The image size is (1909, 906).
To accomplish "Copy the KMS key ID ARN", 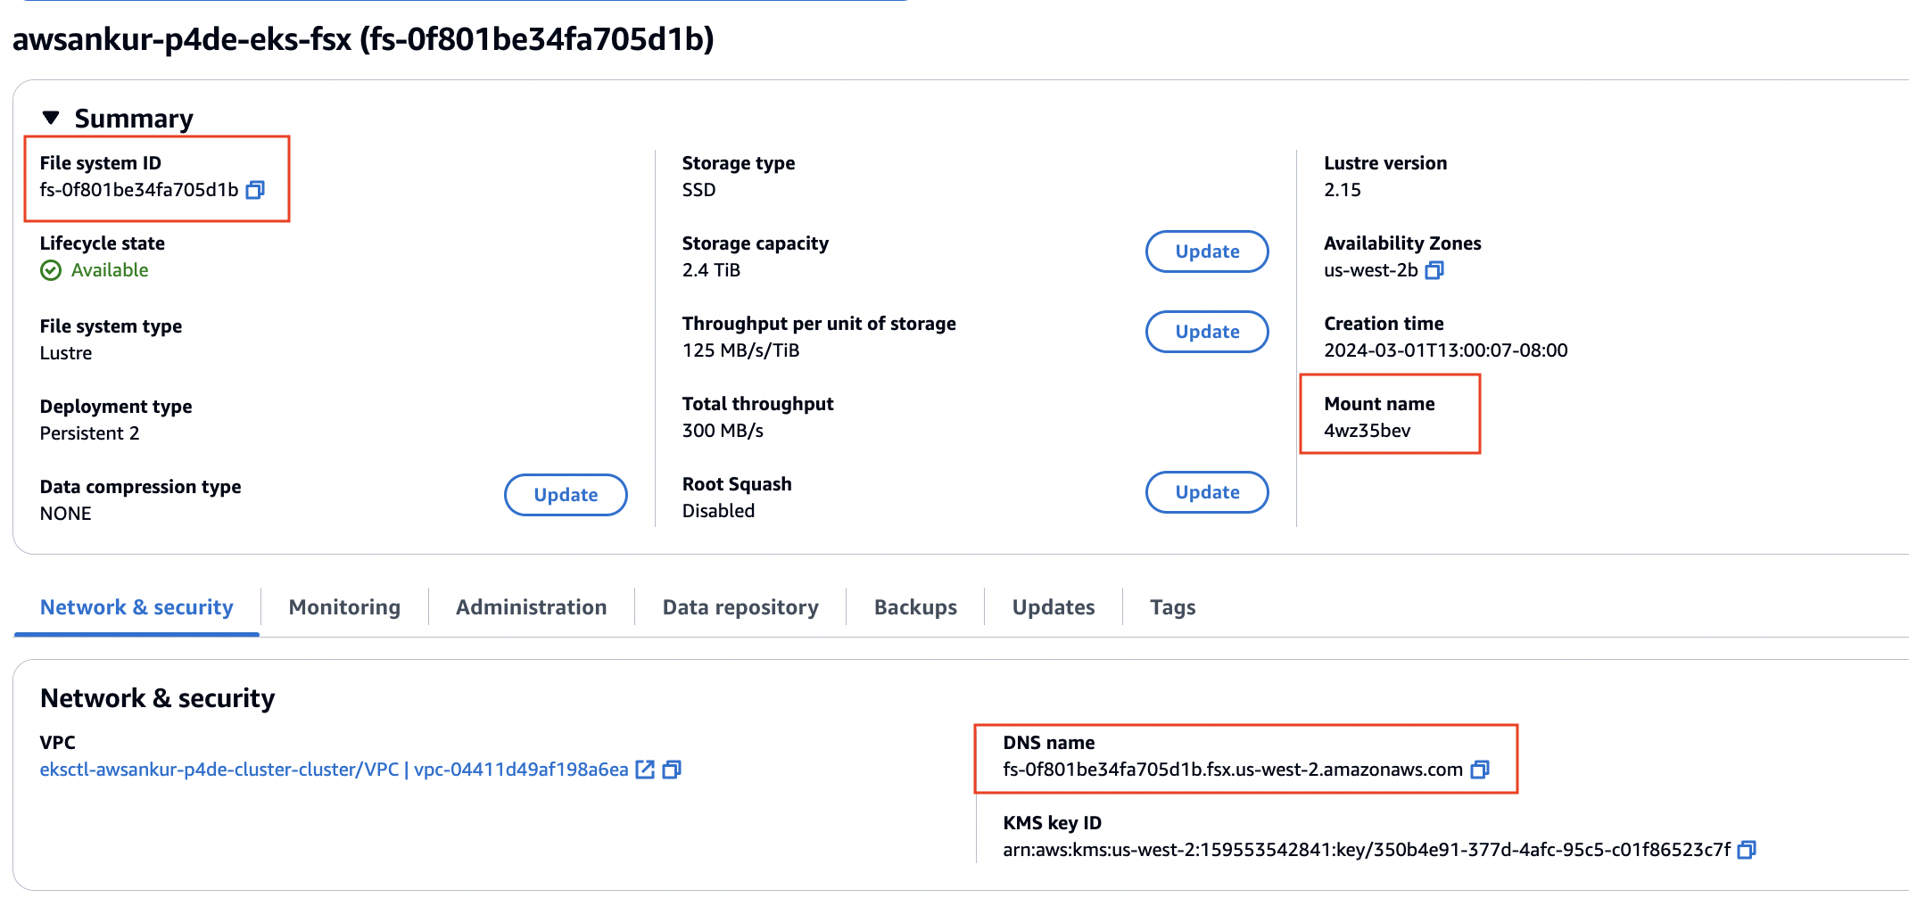I will pyautogui.click(x=1747, y=850).
